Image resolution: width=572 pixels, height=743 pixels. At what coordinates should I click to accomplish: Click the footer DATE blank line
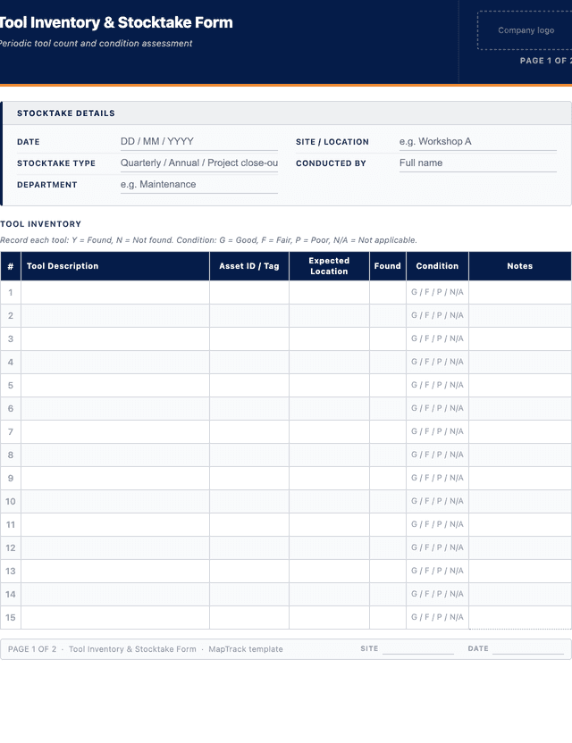click(528, 649)
